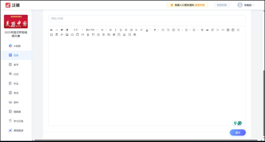The height and width of the screenshot is (142, 265).
Task: Insert a horizontal divider line
Action: coord(218,30)
